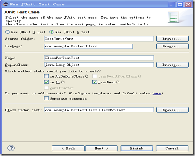The image size is (195, 156).
Task: Proceed with the Next button
Action: pyautogui.click(x=101, y=148)
